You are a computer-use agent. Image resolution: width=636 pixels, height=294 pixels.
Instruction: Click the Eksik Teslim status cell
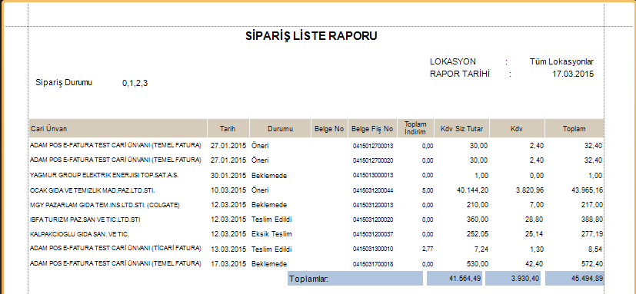(271, 234)
